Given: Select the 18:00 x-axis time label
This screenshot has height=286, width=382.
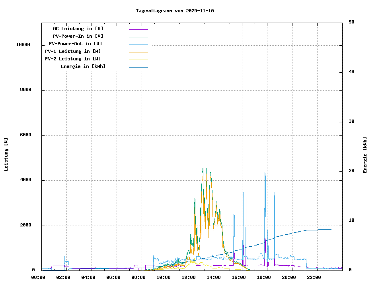Looking at the screenshot, I should pyautogui.click(x=264, y=277).
